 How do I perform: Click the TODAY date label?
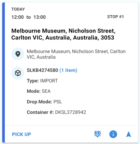18,9
